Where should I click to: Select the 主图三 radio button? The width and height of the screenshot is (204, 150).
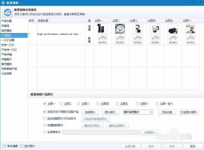click(x=78, y=104)
